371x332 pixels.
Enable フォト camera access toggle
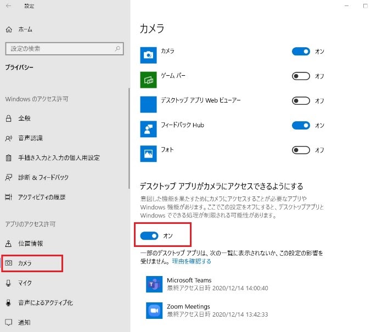[301, 150]
